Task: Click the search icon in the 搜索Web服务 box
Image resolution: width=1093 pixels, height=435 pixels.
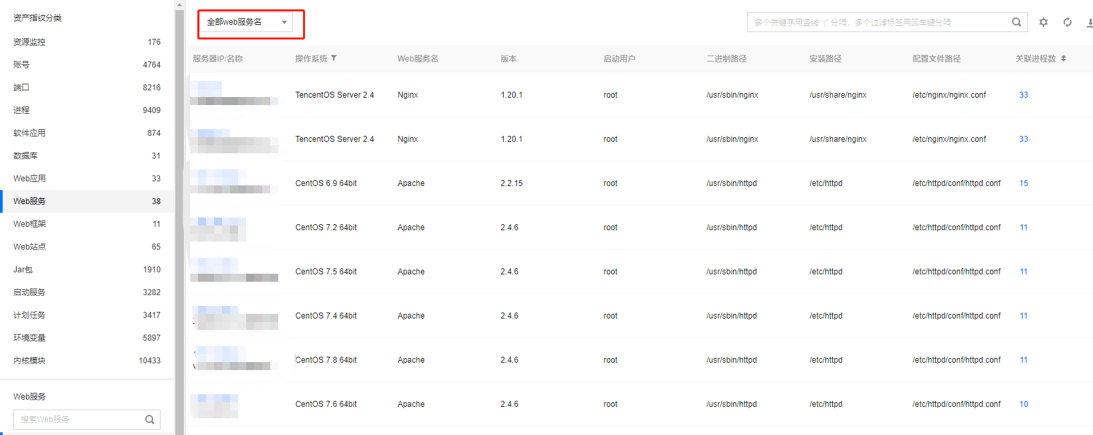Action: [150, 420]
